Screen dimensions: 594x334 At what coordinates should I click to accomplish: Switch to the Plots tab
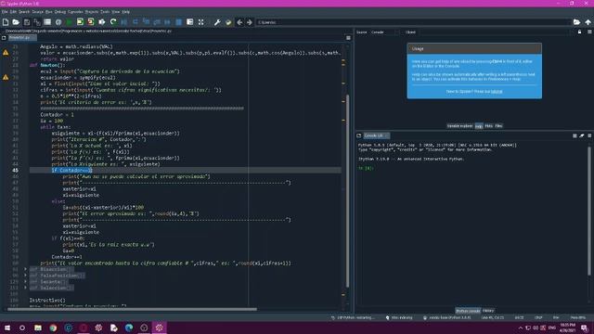[489, 126]
